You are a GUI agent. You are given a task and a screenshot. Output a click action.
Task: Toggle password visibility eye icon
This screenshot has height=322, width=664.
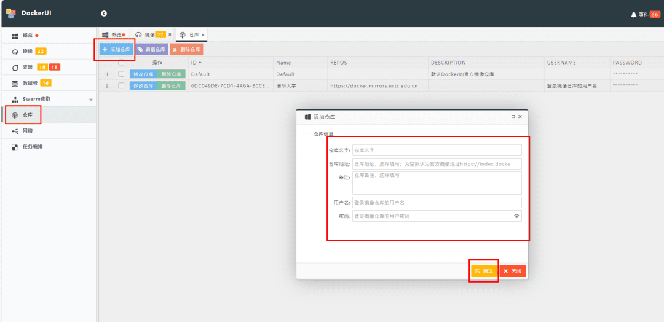tap(516, 216)
